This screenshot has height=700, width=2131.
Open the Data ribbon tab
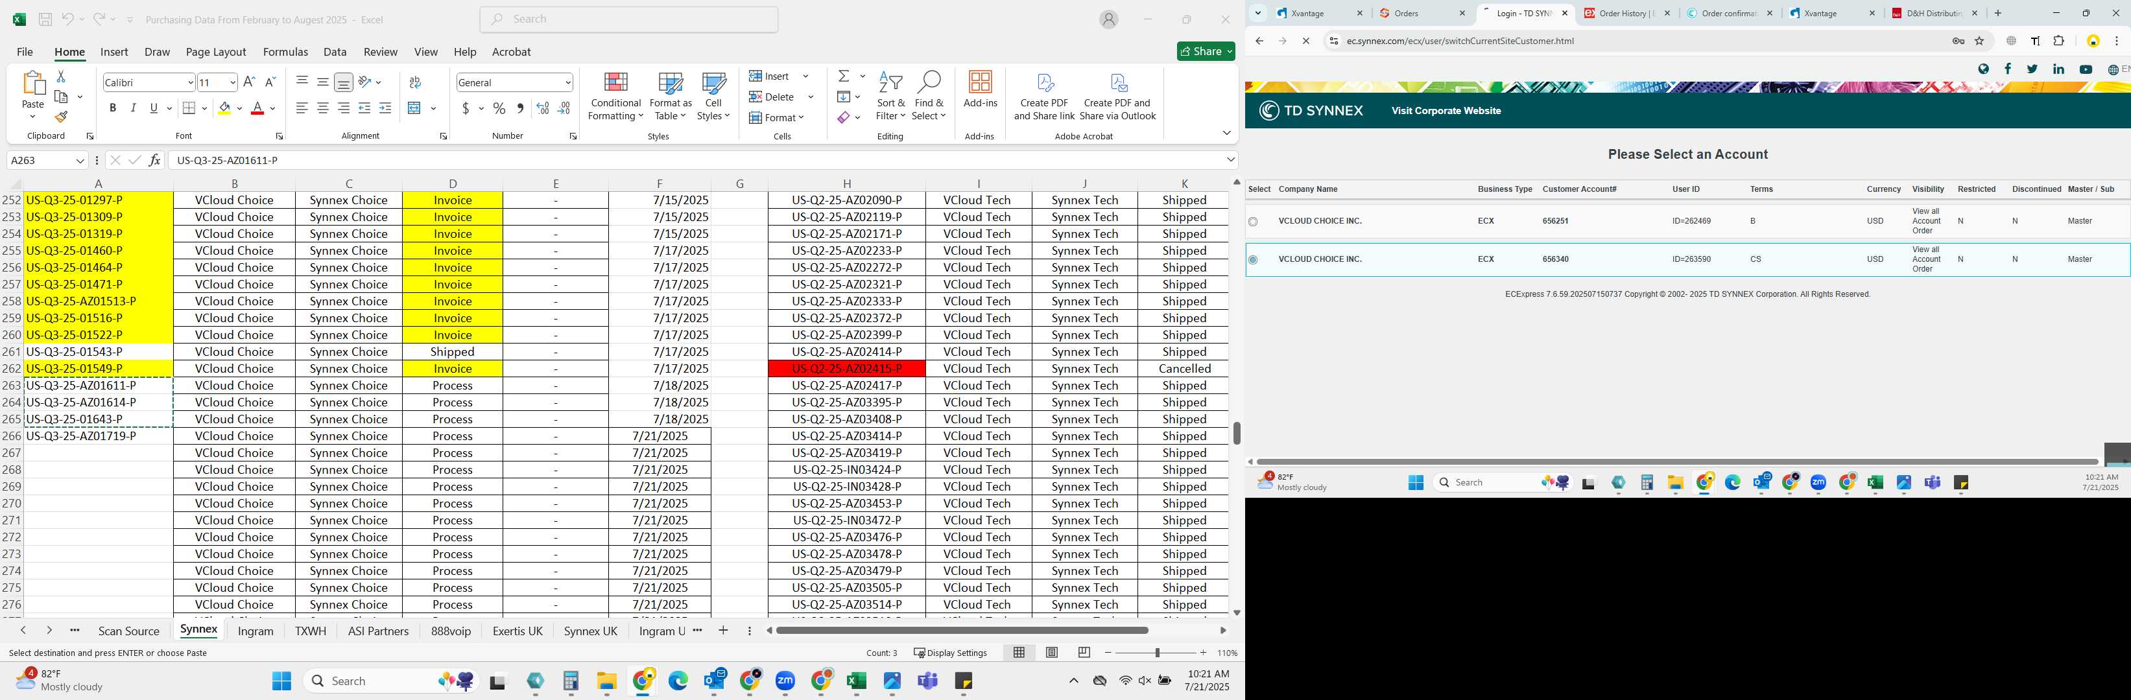coord(335,51)
